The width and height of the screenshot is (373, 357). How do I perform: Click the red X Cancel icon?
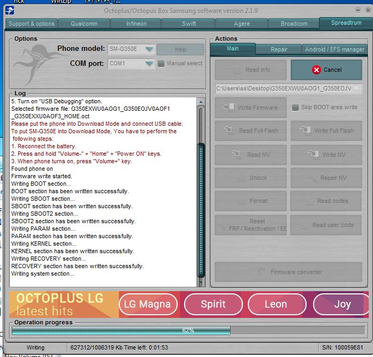pos(316,70)
